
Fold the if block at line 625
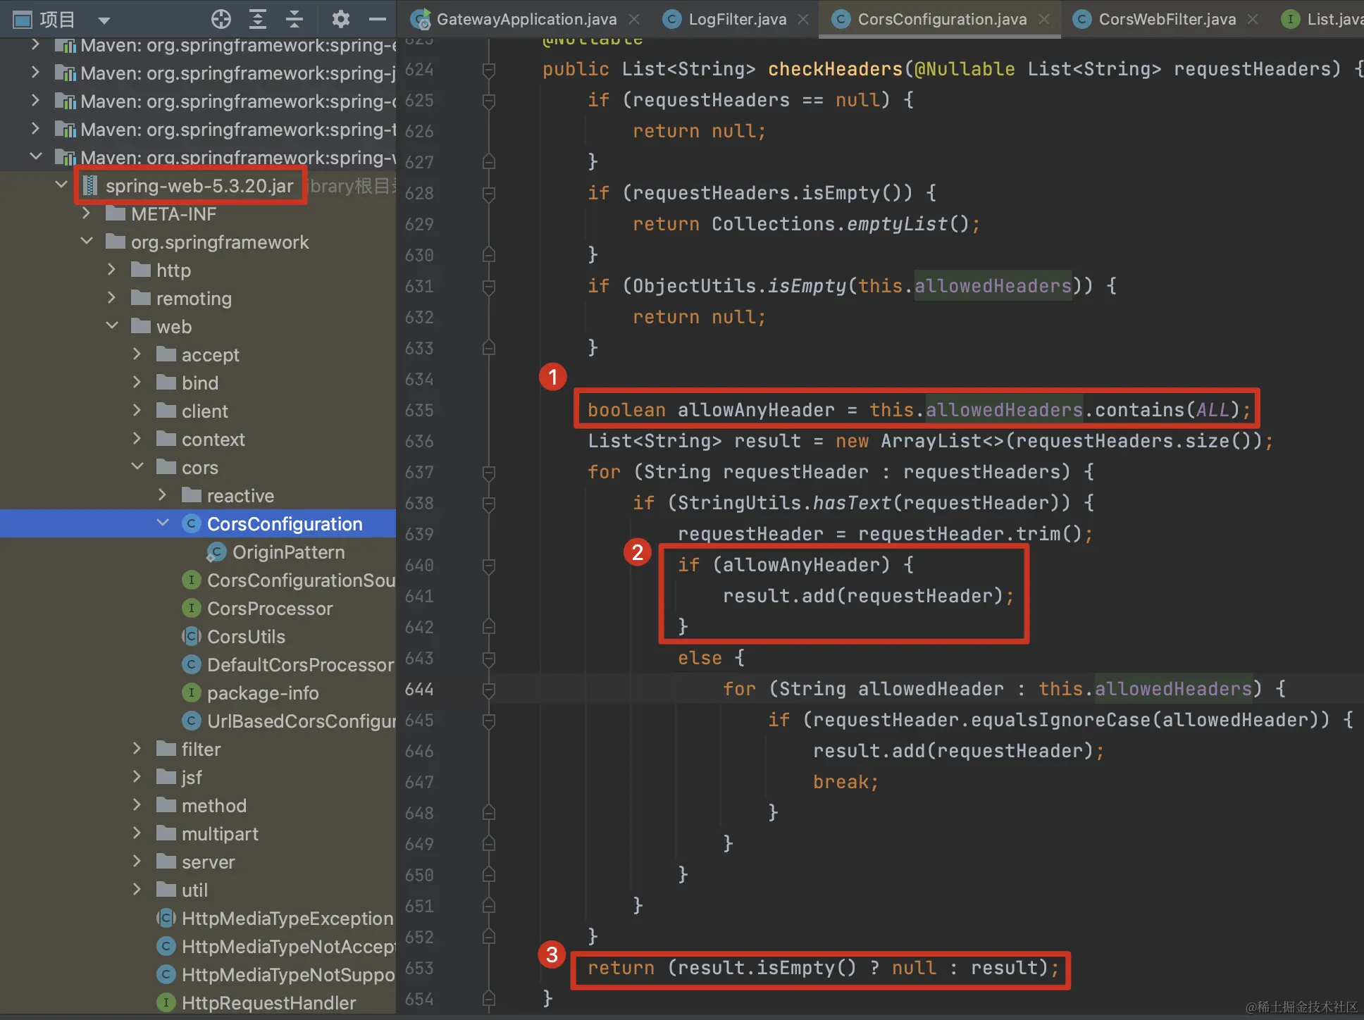point(488,101)
